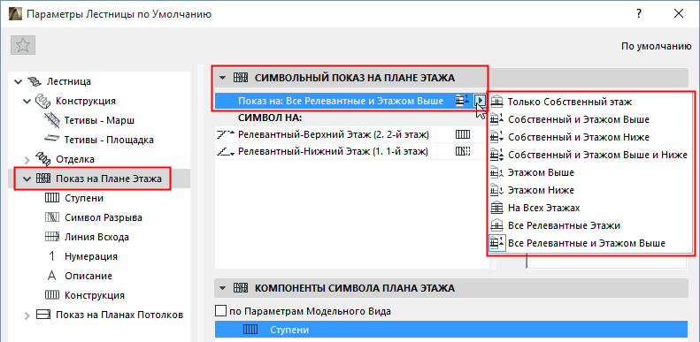Collapse the Лестница tree node

tap(18, 81)
